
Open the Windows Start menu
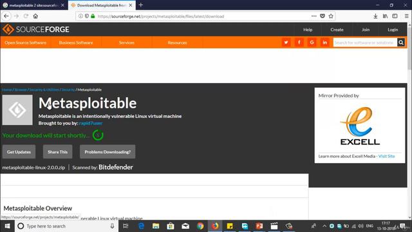click(x=7, y=226)
